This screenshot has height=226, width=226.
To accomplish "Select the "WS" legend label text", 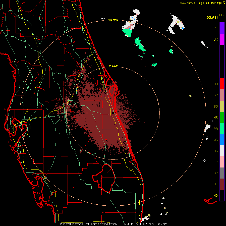I will click(215, 140).
